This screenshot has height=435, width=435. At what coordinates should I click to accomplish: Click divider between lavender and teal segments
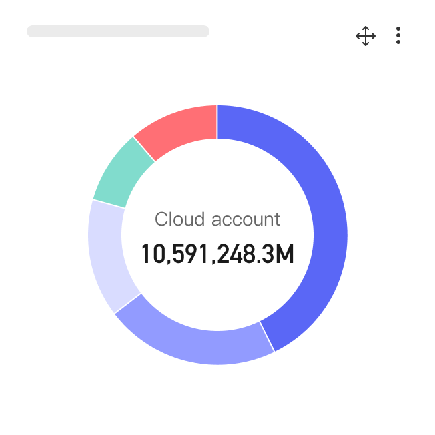pos(109,203)
